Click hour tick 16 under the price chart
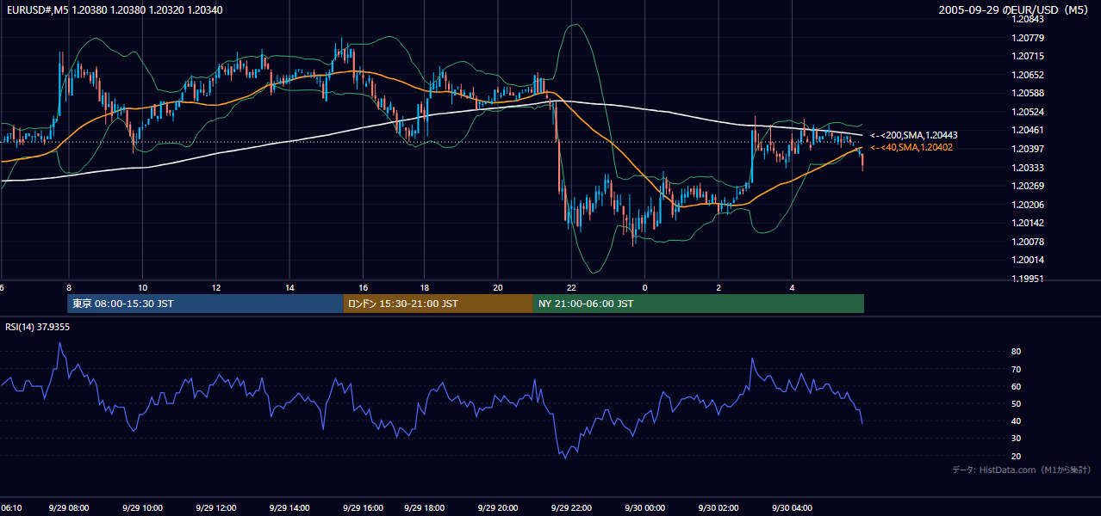The height and width of the screenshot is (516, 1101). (364, 288)
